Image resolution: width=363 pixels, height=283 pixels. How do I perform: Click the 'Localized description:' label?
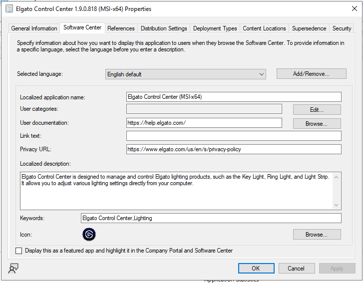(x=45, y=164)
